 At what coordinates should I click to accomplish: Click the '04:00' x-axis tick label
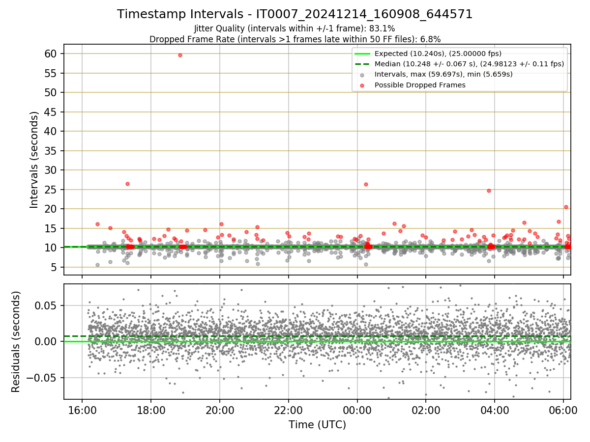pyautogui.click(x=495, y=410)
